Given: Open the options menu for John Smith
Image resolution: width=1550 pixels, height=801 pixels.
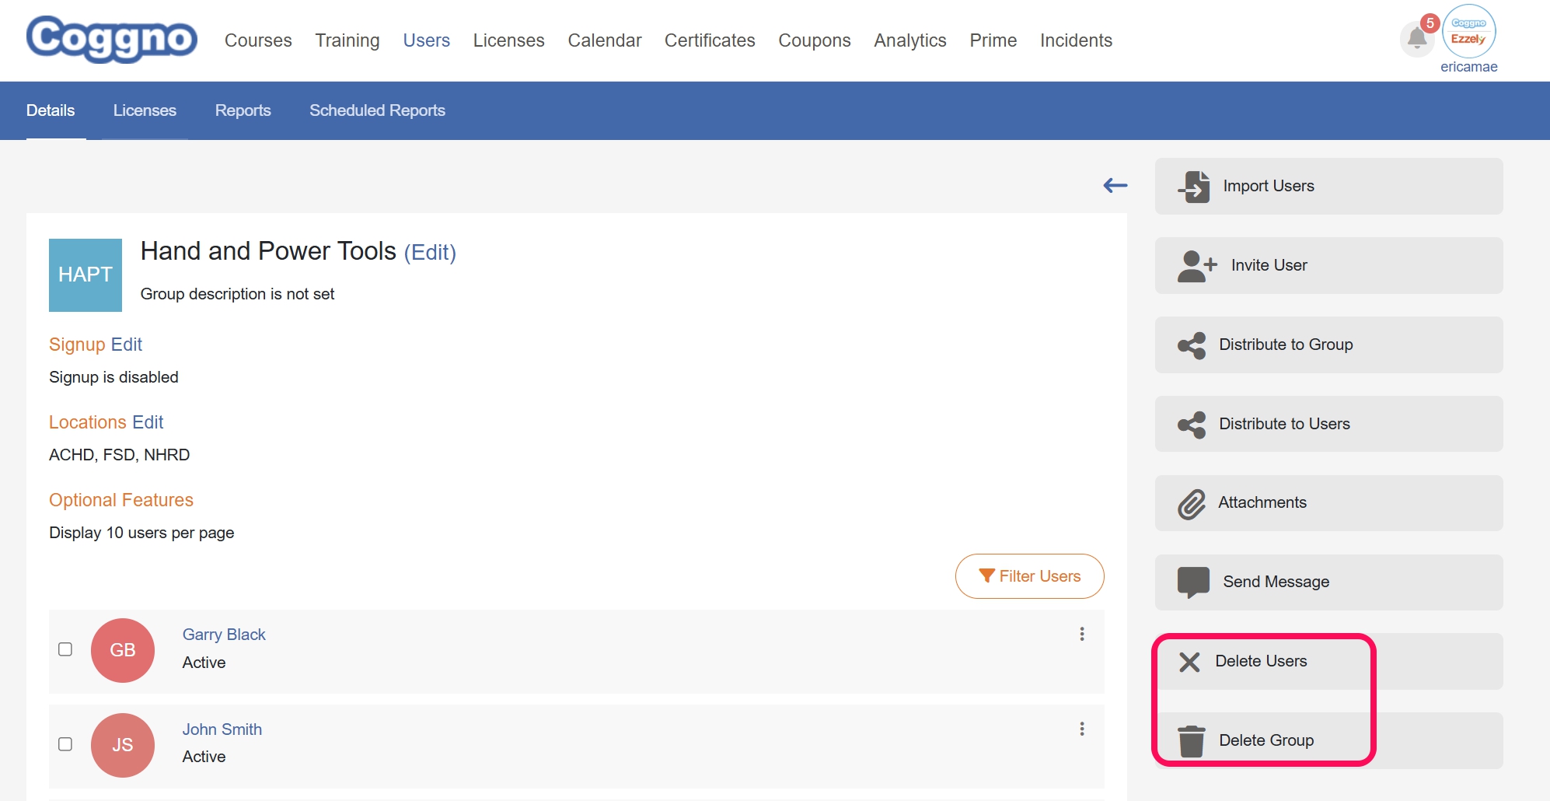Looking at the screenshot, I should click(1082, 729).
